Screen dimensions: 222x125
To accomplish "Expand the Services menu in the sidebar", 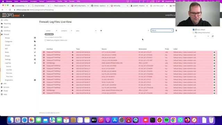I will (x=6, y=87).
